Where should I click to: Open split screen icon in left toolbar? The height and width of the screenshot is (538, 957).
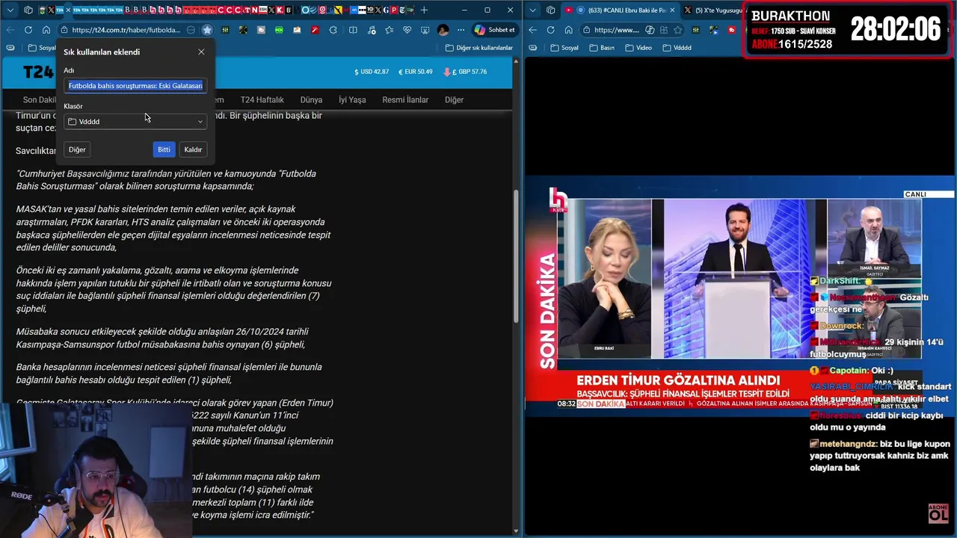click(x=353, y=30)
